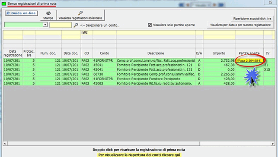Click the Importo column header
278x157 pixels.
[219, 53]
